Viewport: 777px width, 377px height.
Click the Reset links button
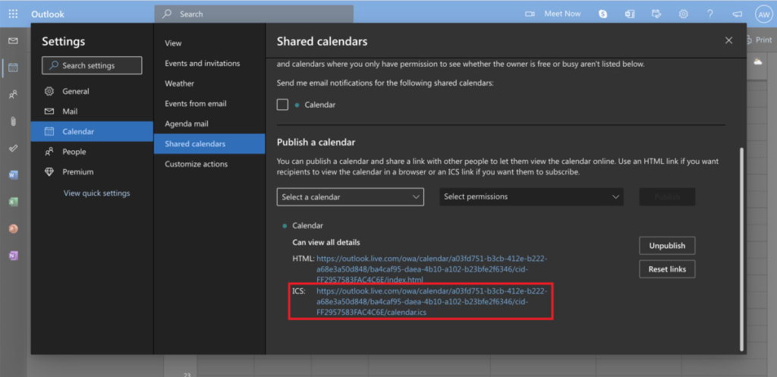667,269
